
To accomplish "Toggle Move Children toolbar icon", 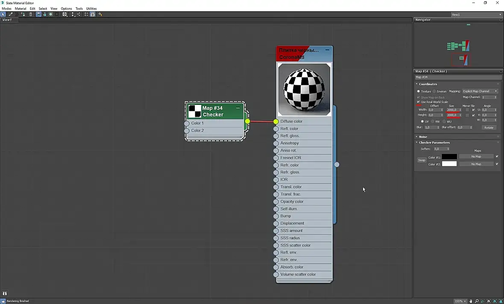I will click(38, 14).
